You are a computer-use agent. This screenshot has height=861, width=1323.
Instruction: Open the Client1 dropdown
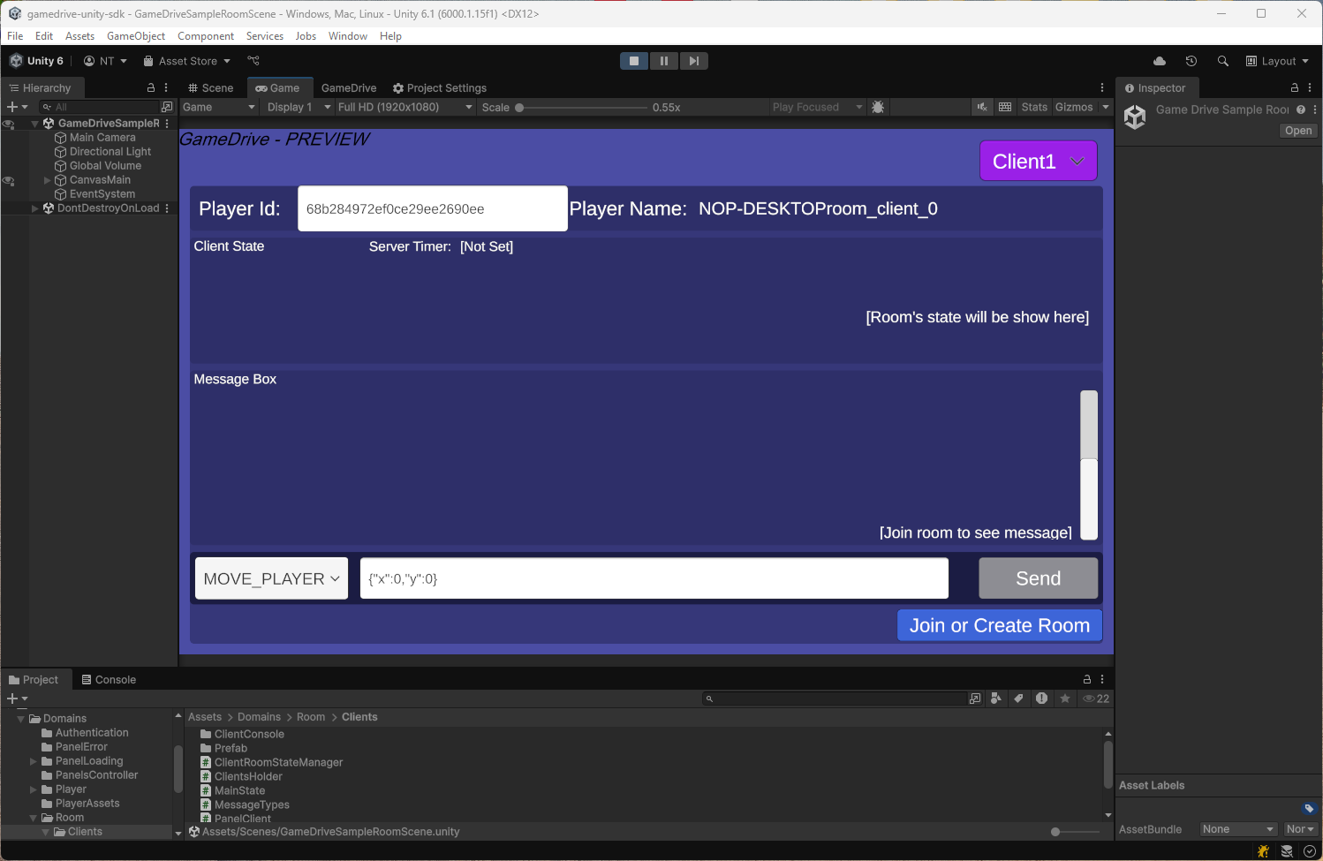[1038, 162]
